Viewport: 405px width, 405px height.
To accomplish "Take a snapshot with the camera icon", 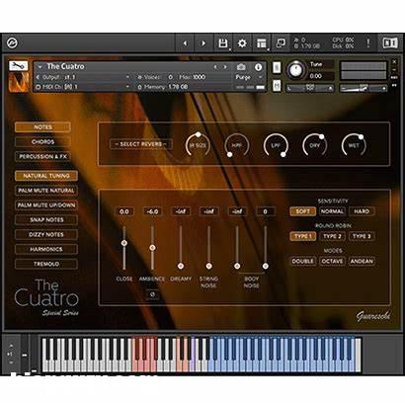I will [x=241, y=67].
